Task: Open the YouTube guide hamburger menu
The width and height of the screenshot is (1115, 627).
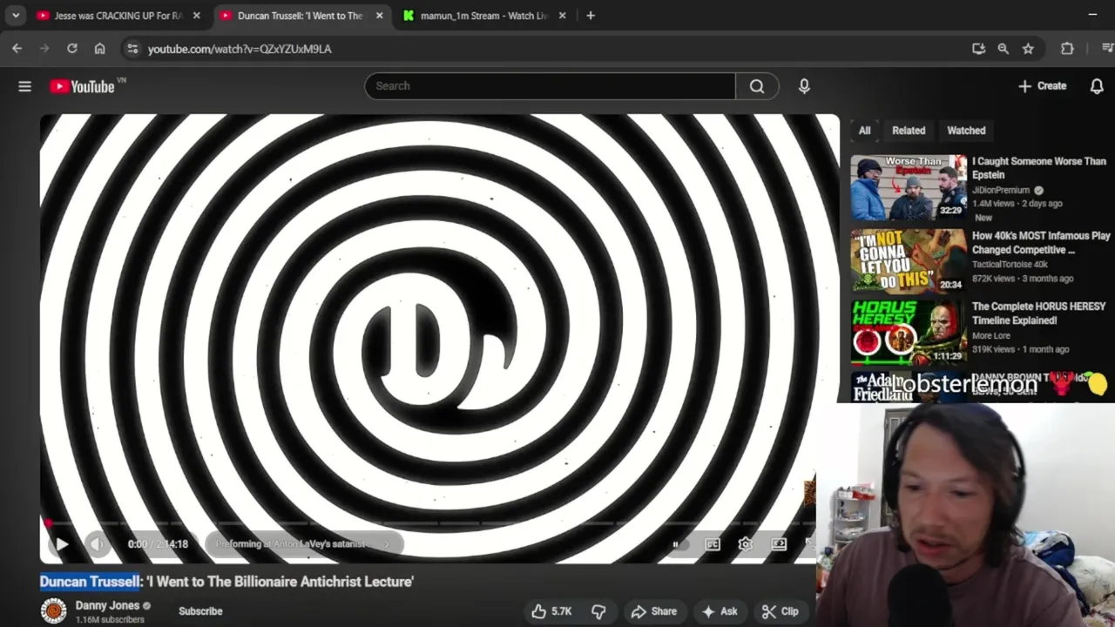Action: pyautogui.click(x=24, y=86)
